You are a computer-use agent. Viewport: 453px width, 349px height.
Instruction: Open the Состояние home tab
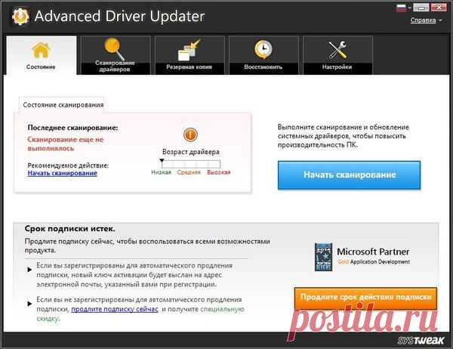42,55
